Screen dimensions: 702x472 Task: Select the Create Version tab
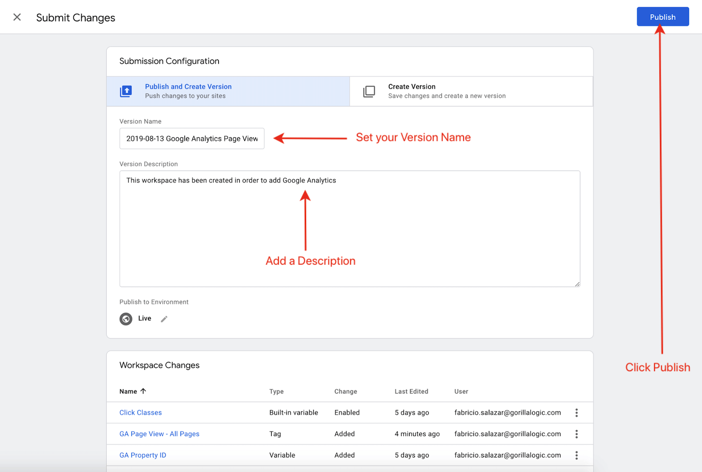pyautogui.click(x=471, y=91)
